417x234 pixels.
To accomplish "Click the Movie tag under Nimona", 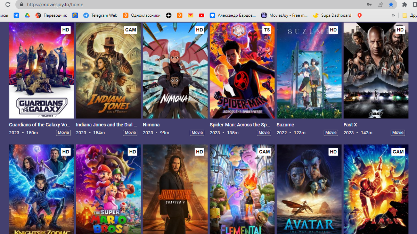I will [x=197, y=133].
